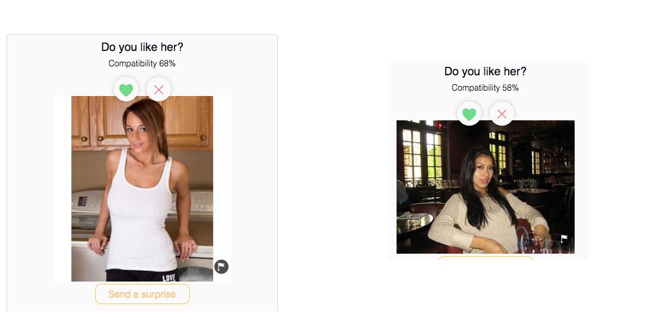This screenshot has height=326, width=653.
Task: Click the cut-off orange button below the restaurant photo
Action: click(486, 258)
